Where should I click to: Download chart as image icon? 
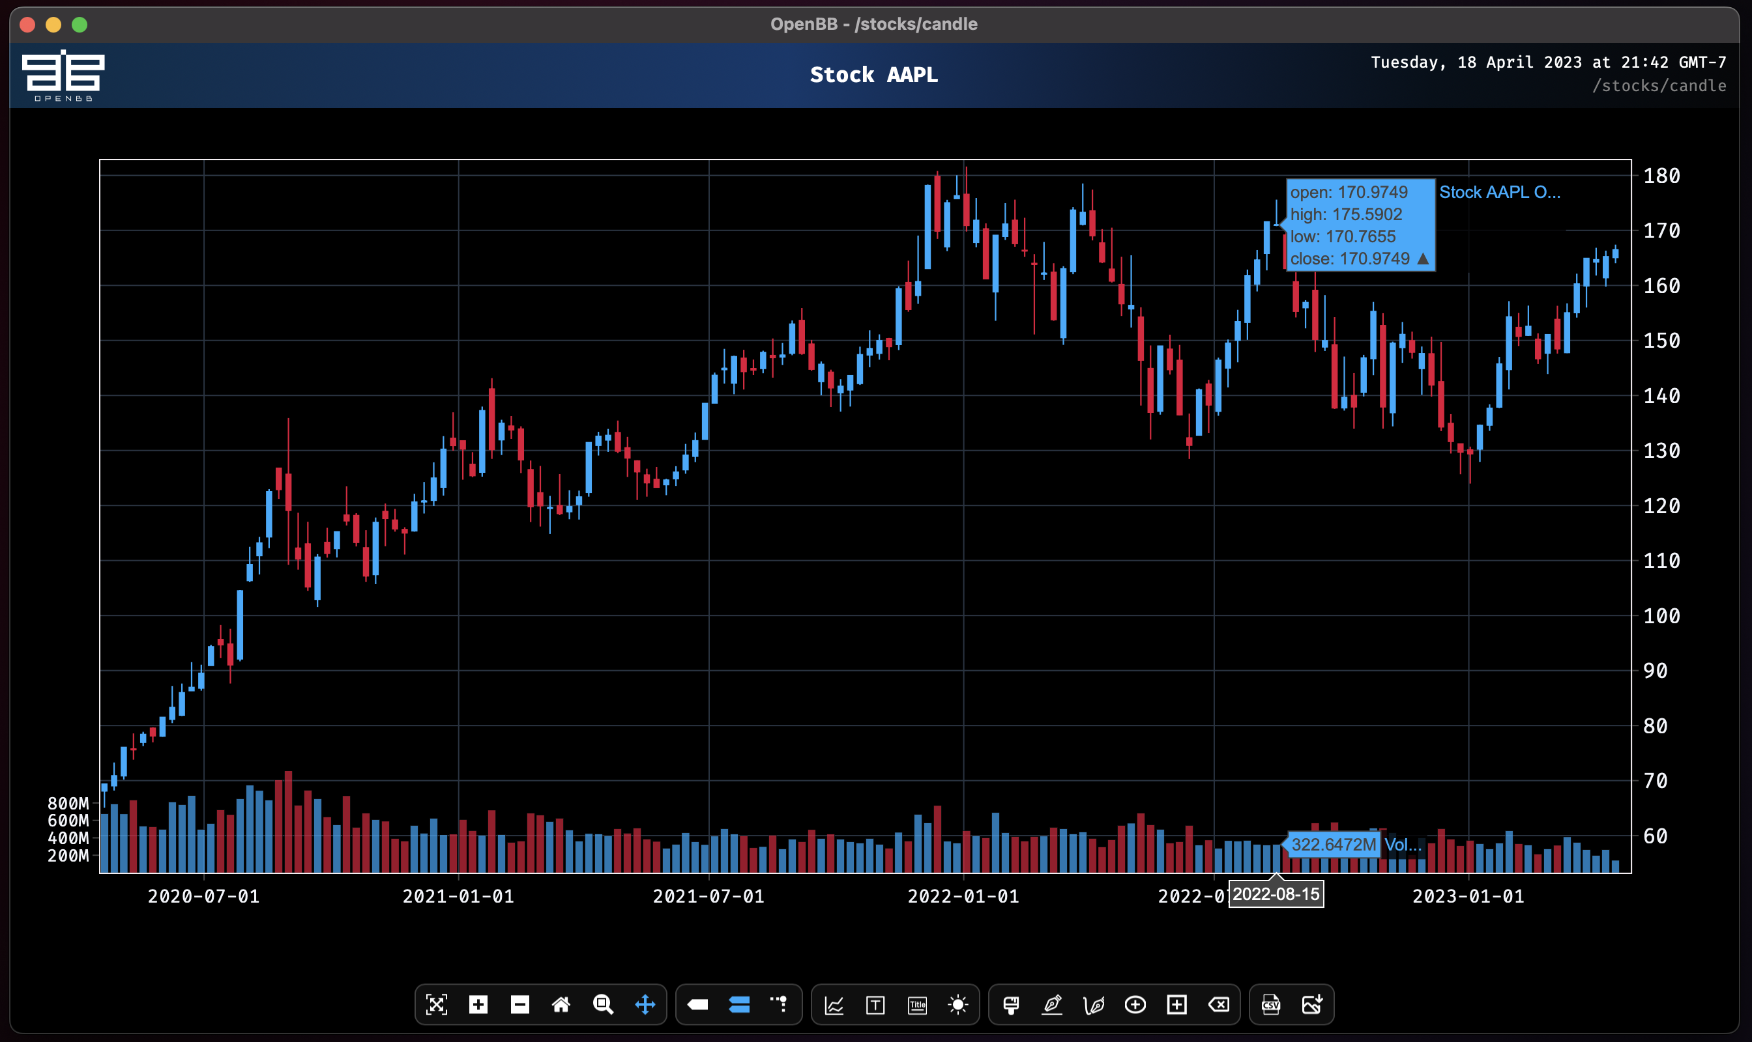[x=1312, y=1005]
